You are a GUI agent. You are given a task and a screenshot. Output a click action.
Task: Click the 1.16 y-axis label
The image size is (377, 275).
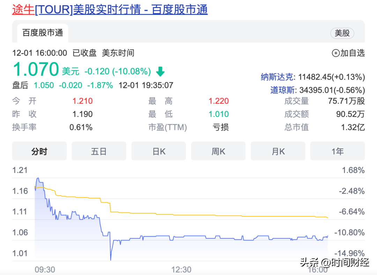point(20,191)
